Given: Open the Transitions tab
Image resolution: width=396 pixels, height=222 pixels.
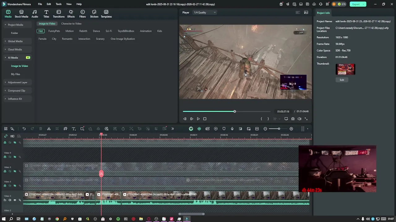Looking at the screenshot, I should (58, 14).
